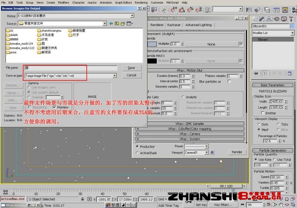Create new folder icon in dialog
This screenshot has height=208, width=297.
[123, 23]
